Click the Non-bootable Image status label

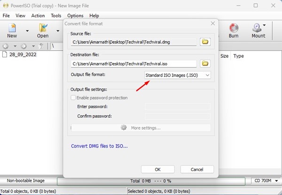[x=25, y=180]
